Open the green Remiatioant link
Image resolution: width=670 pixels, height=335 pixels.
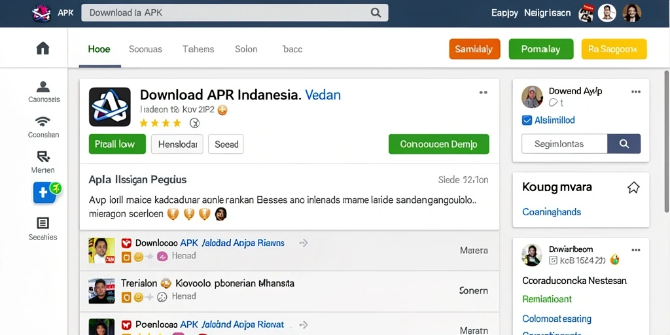click(547, 299)
